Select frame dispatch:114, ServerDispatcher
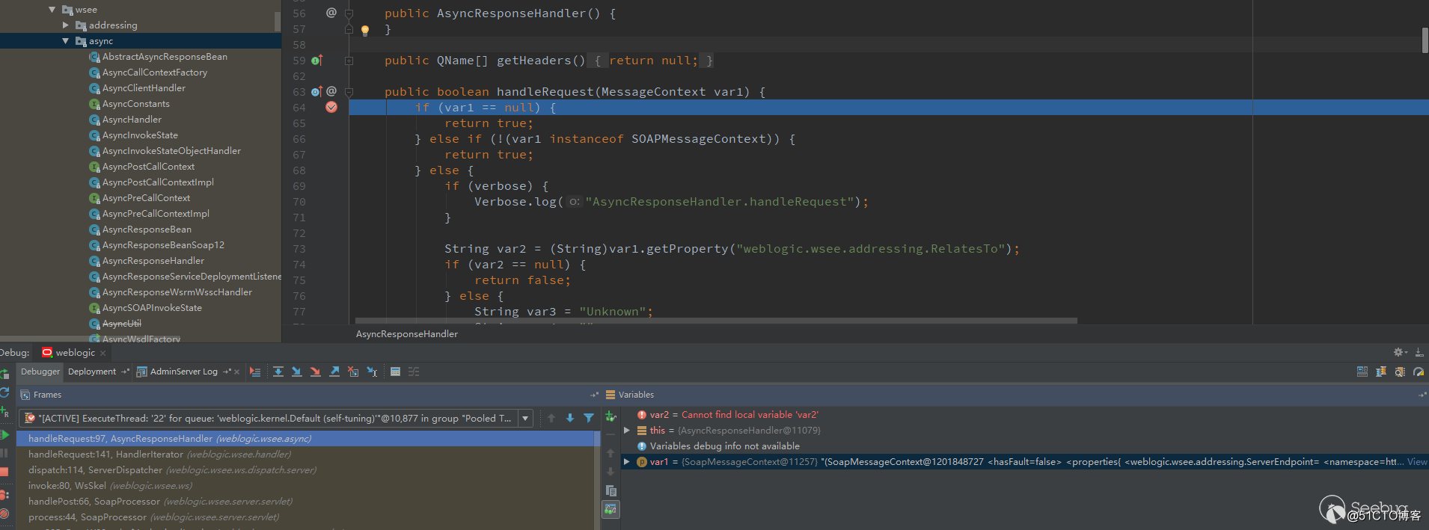 (308, 470)
